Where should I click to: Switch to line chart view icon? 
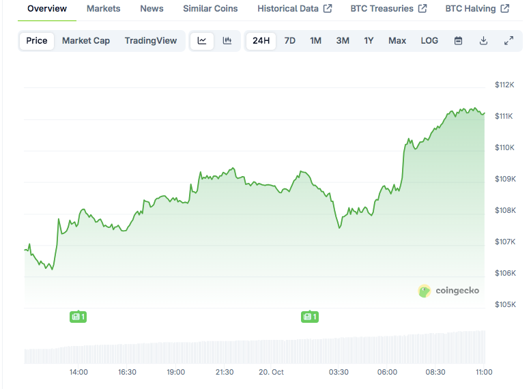point(202,40)
